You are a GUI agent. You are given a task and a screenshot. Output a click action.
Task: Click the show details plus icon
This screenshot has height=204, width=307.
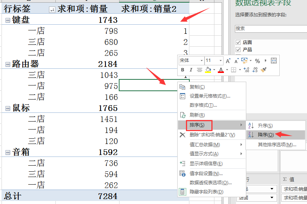182,163
